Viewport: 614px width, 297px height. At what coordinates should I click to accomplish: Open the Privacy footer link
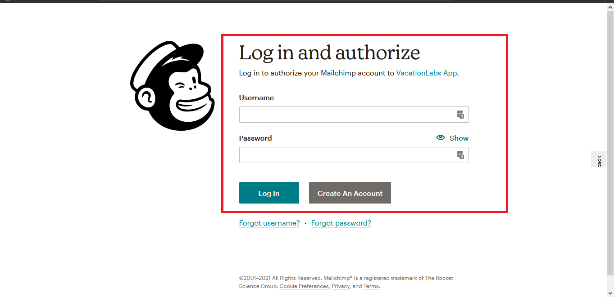[341, 286]
